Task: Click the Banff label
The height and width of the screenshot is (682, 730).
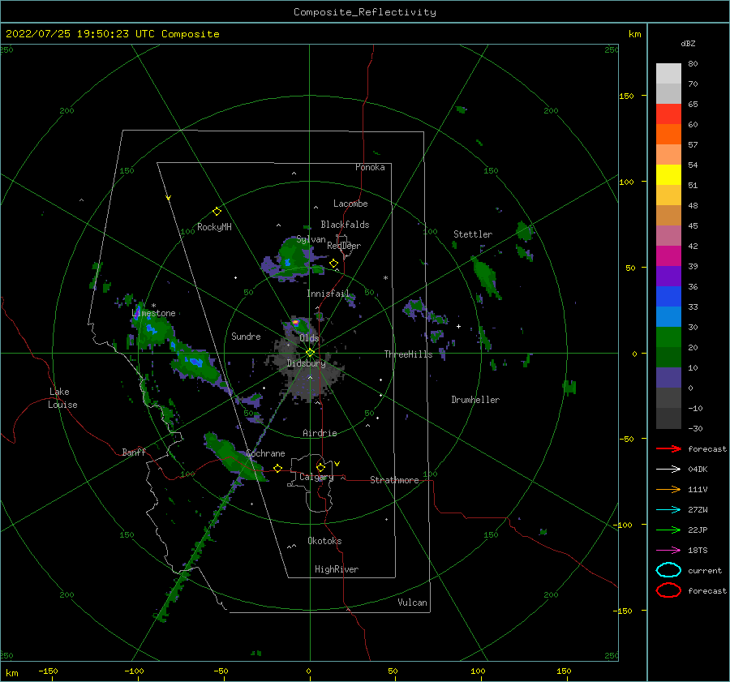Action: [134, 453]
